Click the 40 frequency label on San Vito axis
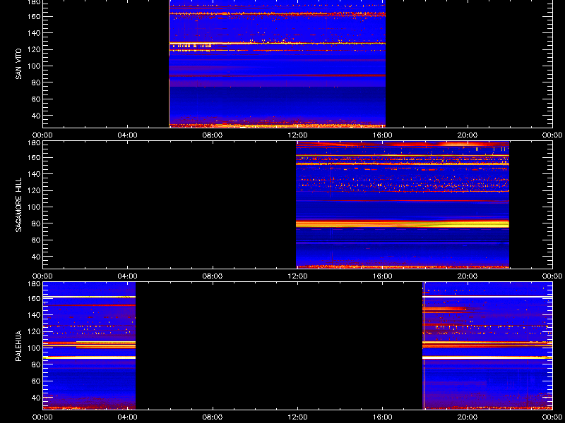 click(36, 116)
